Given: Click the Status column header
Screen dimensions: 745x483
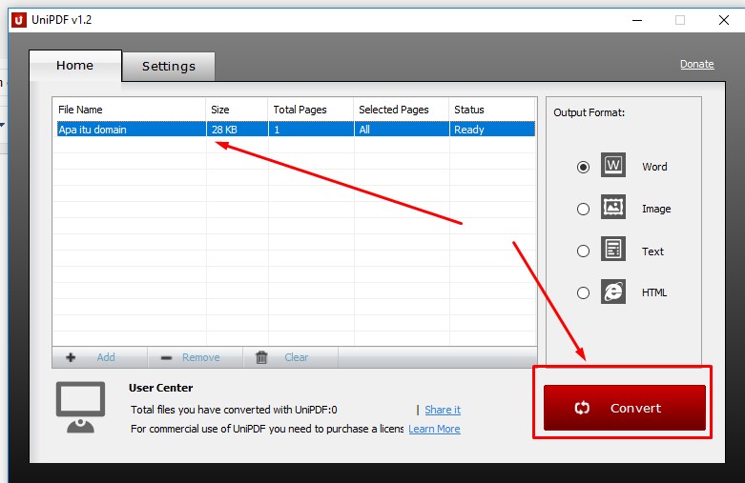Looking at the screenshot, I should tap(493, 110).
